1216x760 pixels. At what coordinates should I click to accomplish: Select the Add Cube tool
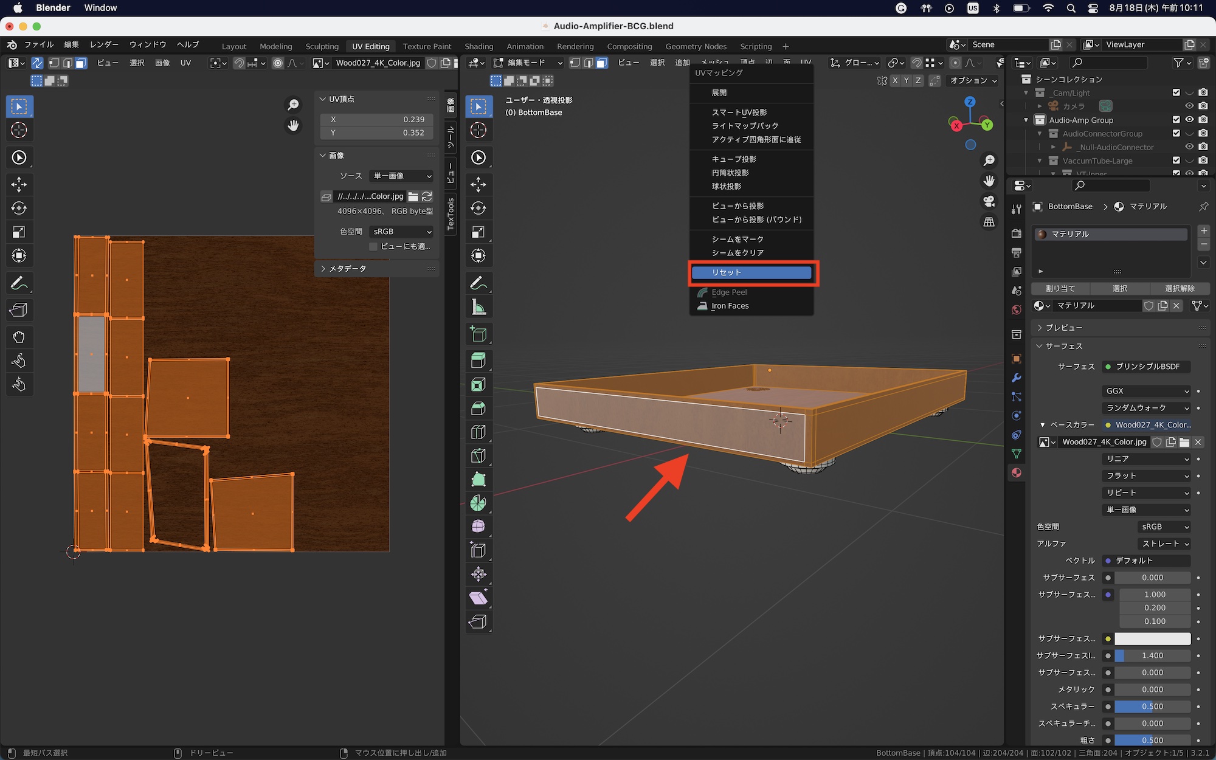coord(478,334)
